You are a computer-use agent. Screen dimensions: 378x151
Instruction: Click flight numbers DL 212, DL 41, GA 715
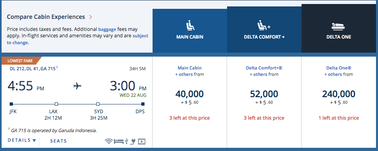[x=33, y=69]
